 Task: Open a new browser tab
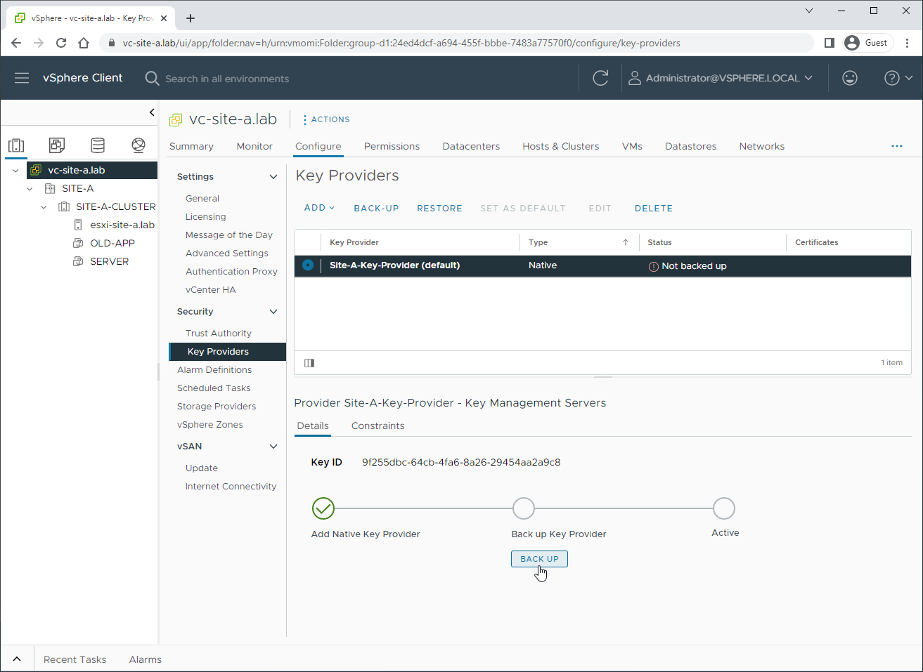coord(191,18)
